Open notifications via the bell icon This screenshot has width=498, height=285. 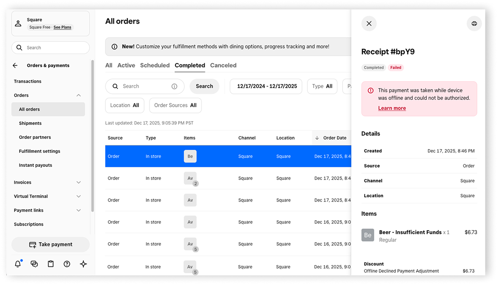tap(18, 263)
